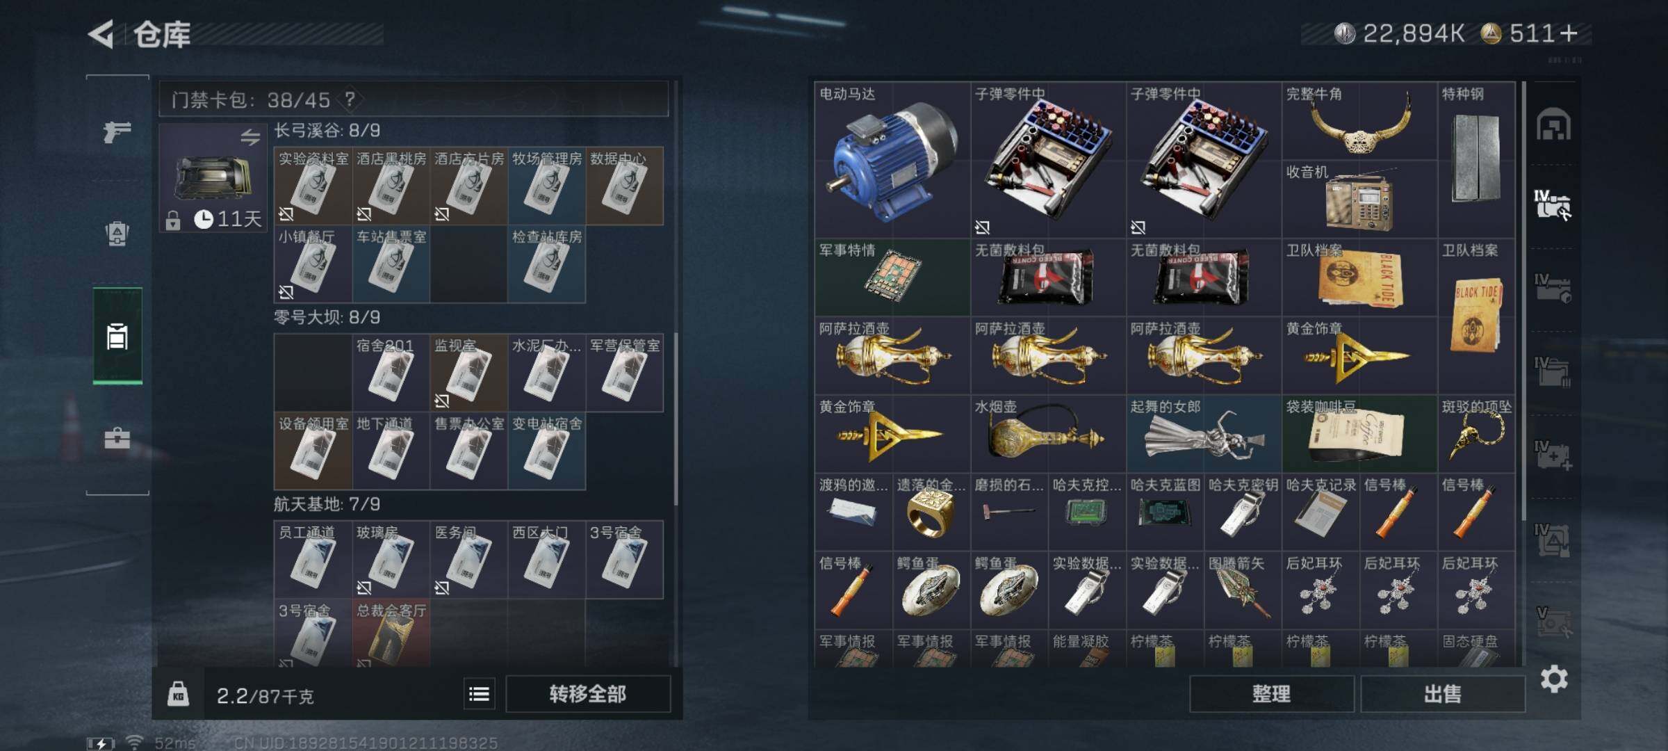Click the question mark next to 门禁卡包

coord(350,99)
